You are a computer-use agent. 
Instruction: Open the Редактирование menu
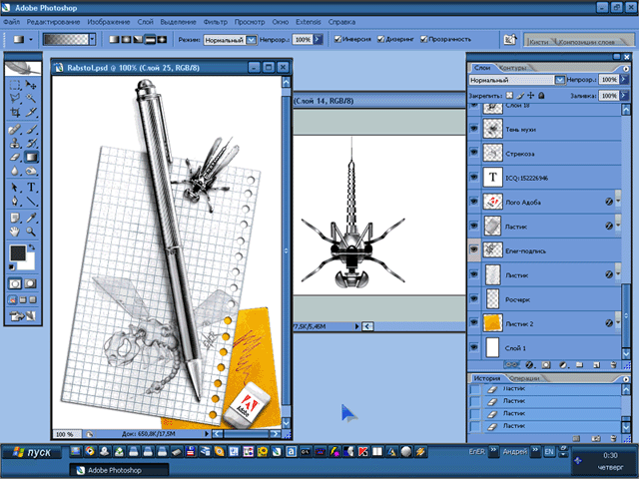click(53, 22)
